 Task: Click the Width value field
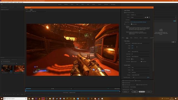pos(132,46)
